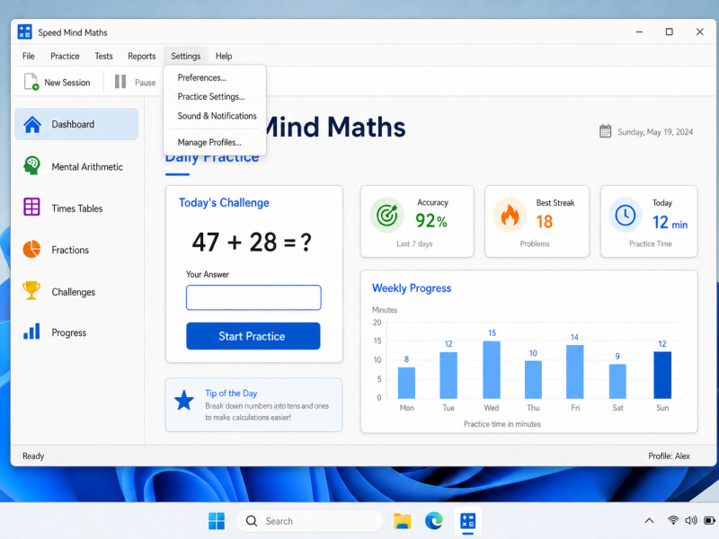The width and height of the screenshot is (719, 539).
Task: Click the Pause toolbar label
Action: pyautogui.click(x=145, y=83)
